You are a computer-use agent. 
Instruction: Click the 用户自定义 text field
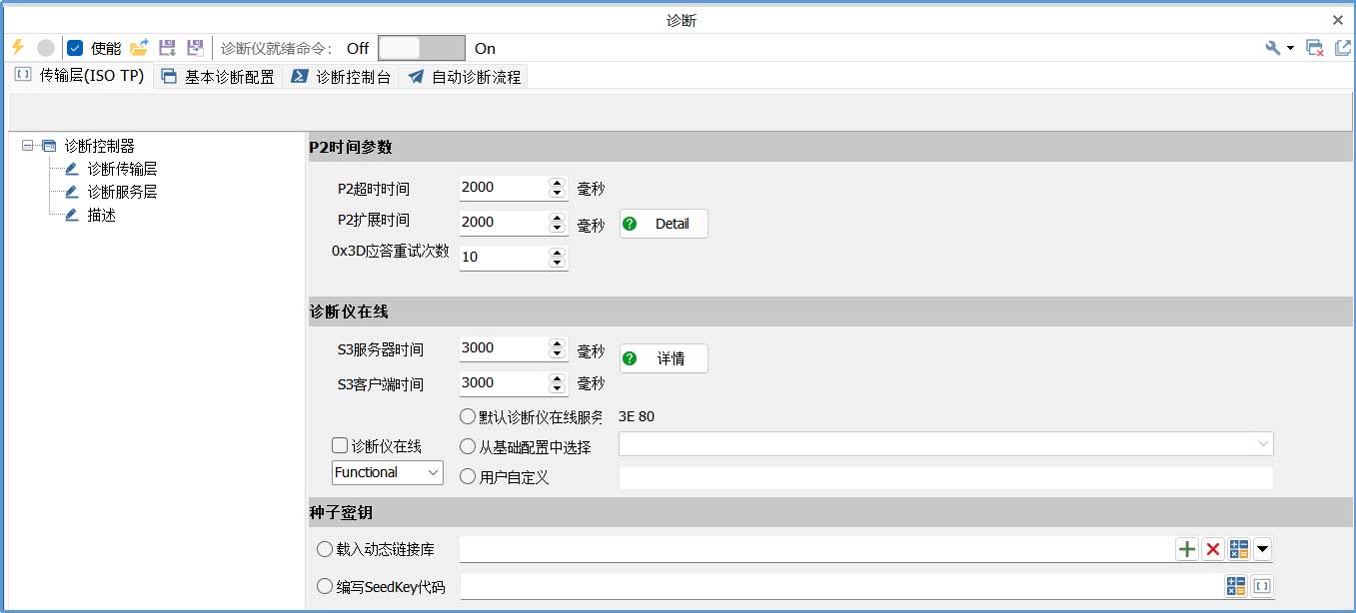coord(946,477)
